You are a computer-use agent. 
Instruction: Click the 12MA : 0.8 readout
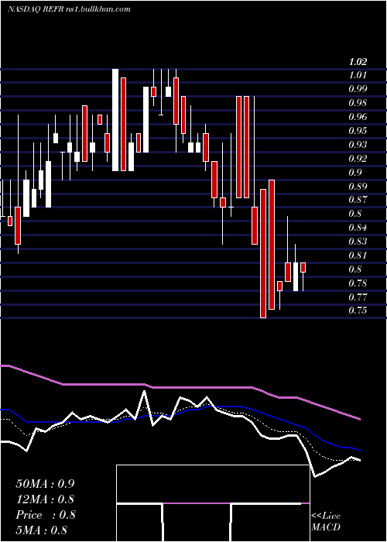[x=45, y=499]
